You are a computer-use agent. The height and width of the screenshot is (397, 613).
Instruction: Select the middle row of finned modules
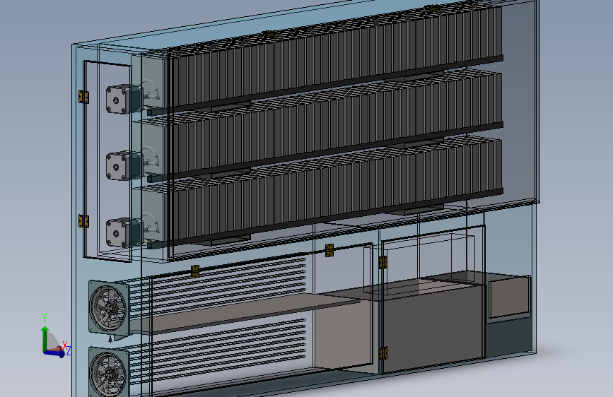click(337, 125)
